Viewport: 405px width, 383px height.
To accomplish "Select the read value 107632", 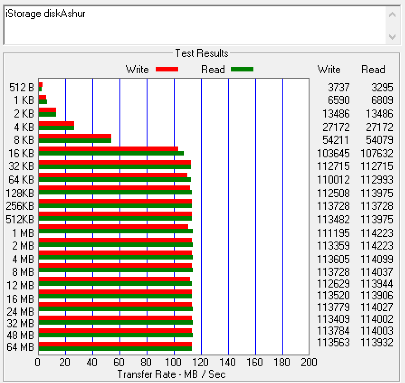I will (x=377, y=154).
